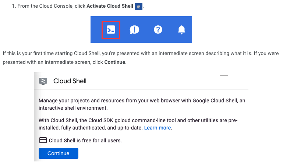This screenshot has height=164, width=283.
Task: Open the feedback exclamation bubble icon
Action: (134, 30)
